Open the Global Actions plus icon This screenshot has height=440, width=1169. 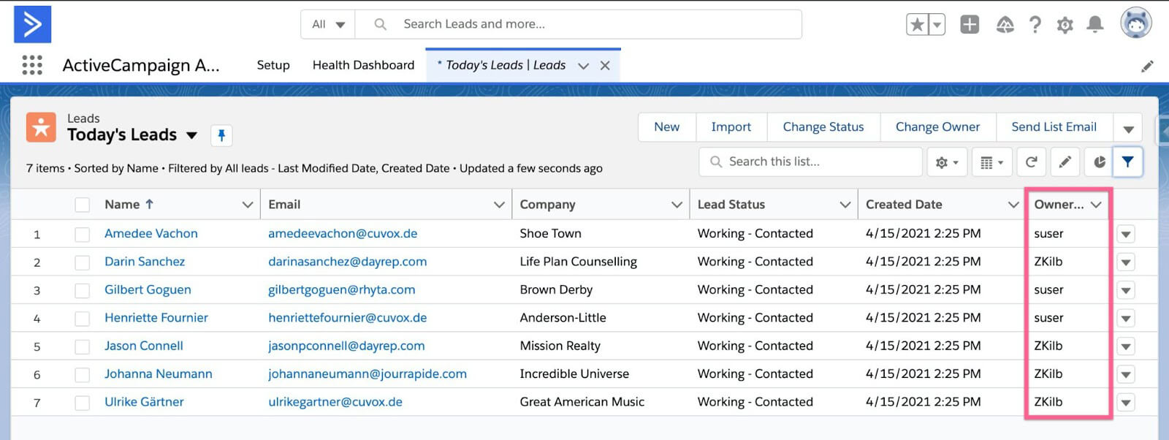point(970,24)
